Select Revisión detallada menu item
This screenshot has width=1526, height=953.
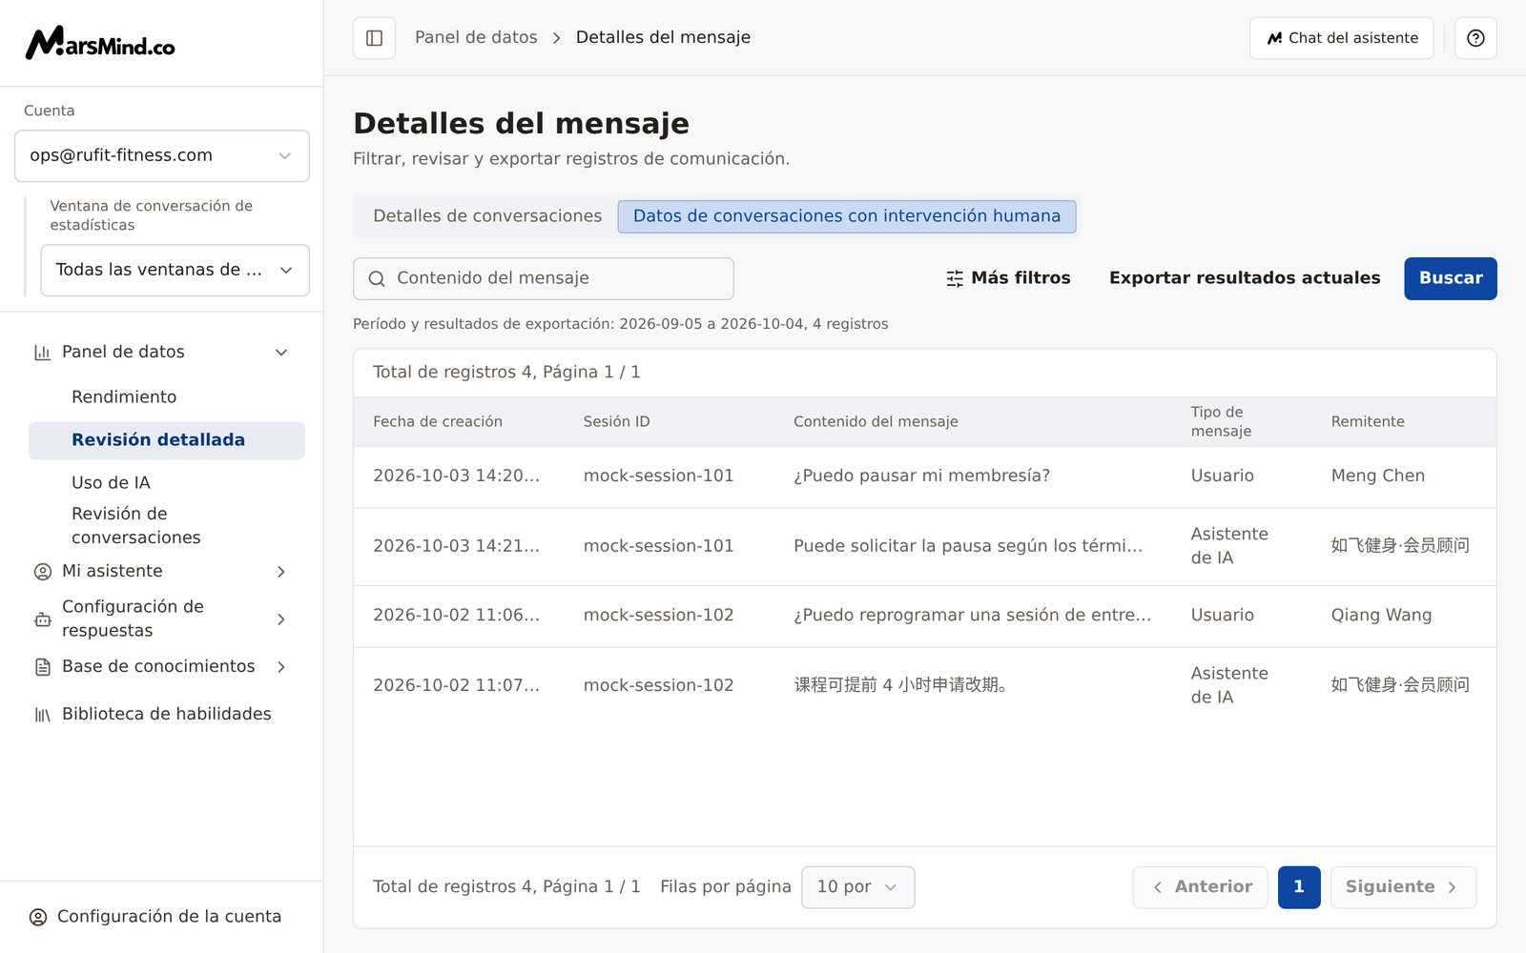(x=167, y=440)
